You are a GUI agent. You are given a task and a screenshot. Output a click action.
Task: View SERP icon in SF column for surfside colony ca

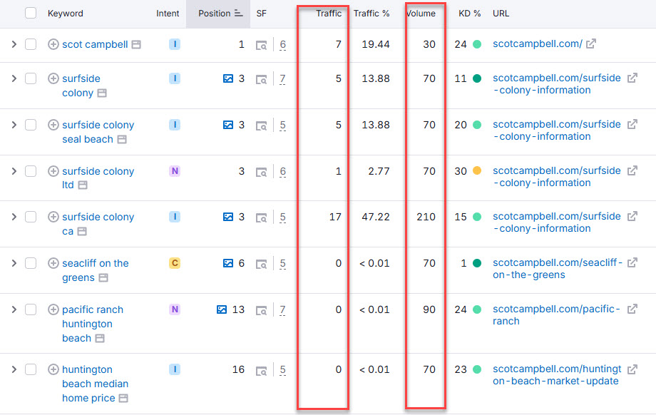click(261, 217)
